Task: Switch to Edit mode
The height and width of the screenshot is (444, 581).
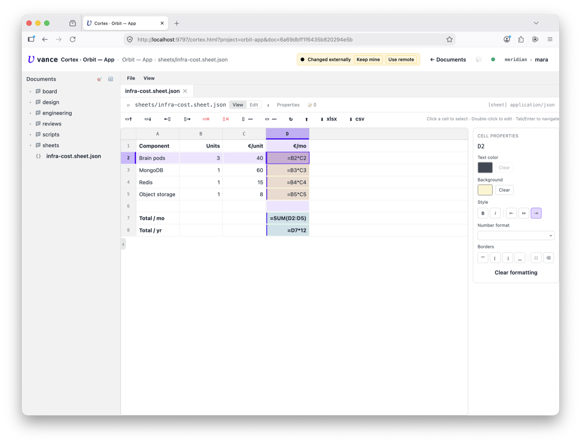Action: [x=254, y=105]
